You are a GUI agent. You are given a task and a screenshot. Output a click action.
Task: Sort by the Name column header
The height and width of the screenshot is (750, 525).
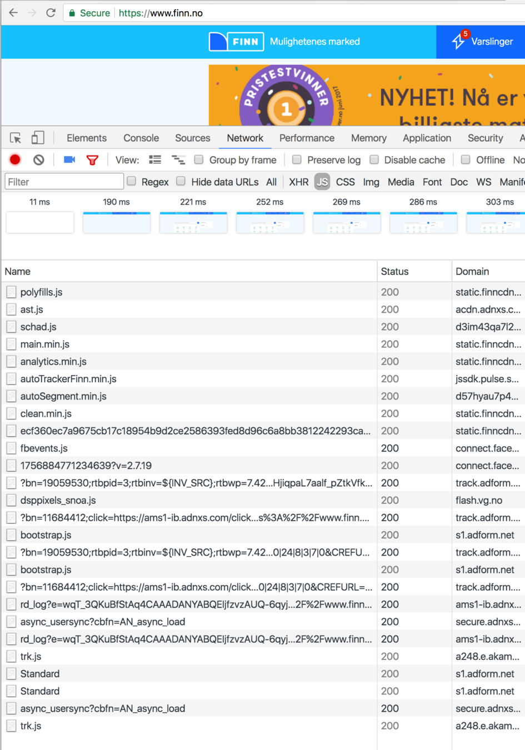point(189,272)
